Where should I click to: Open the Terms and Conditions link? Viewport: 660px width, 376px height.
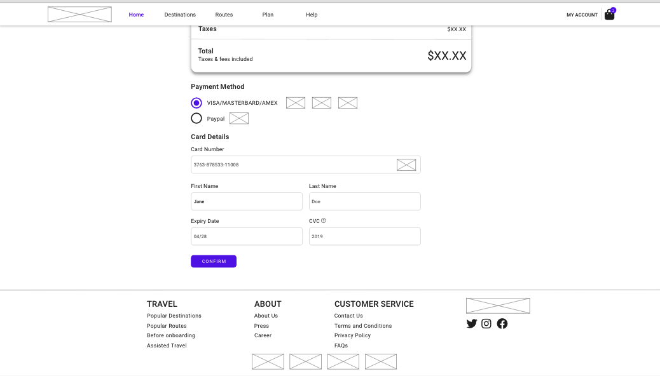(x=363, y=325)
